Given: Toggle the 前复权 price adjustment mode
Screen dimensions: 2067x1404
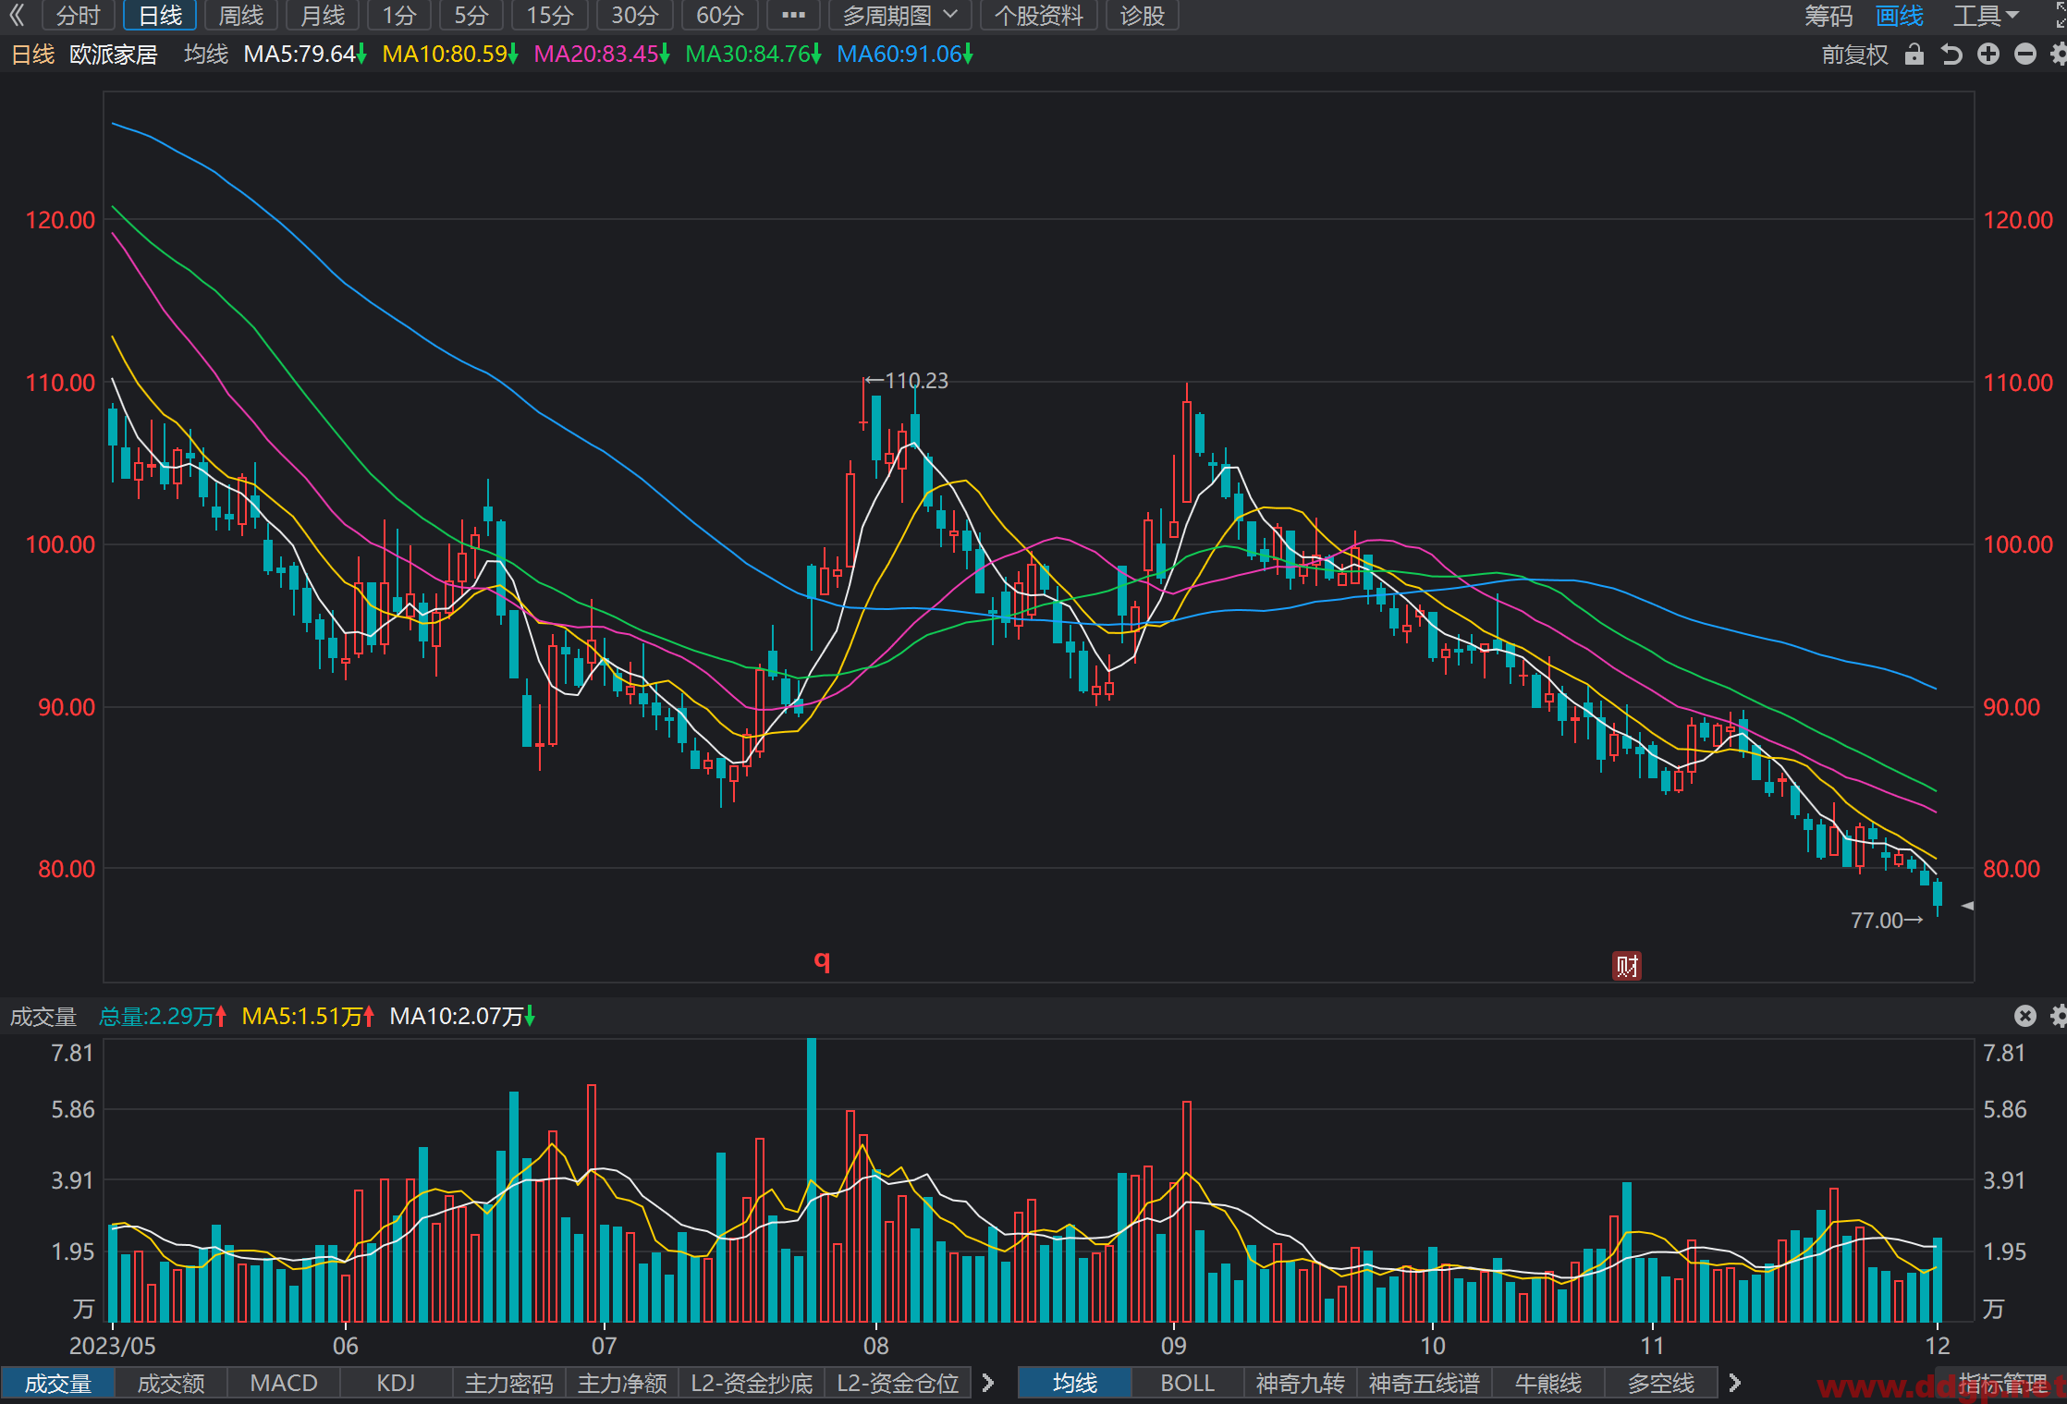Looking at the screenshot, I should pyautogui.click(x=1854, y=55).
